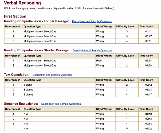Click Time Spent header in Longer Passage table

click(x=146, y=27)
